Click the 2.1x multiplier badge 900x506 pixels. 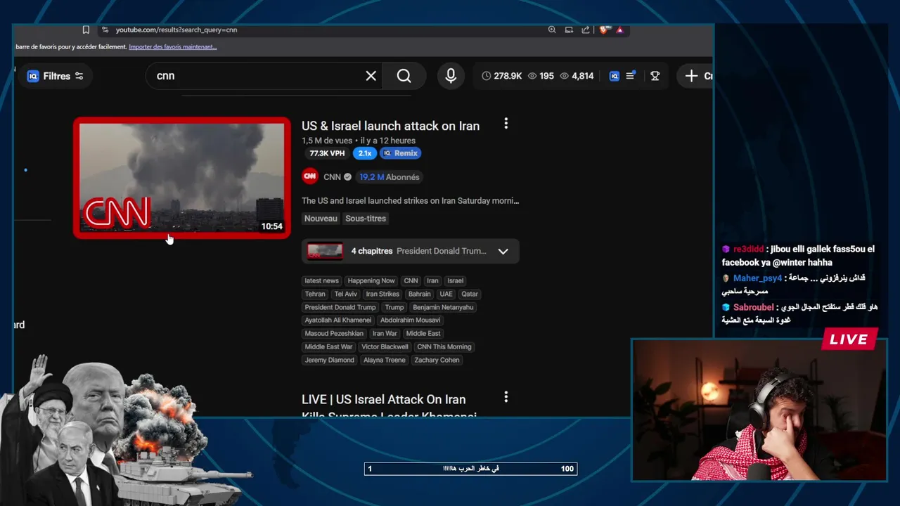coord(365,153)
